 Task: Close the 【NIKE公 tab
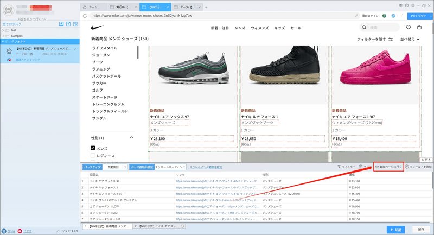(168, 7)
